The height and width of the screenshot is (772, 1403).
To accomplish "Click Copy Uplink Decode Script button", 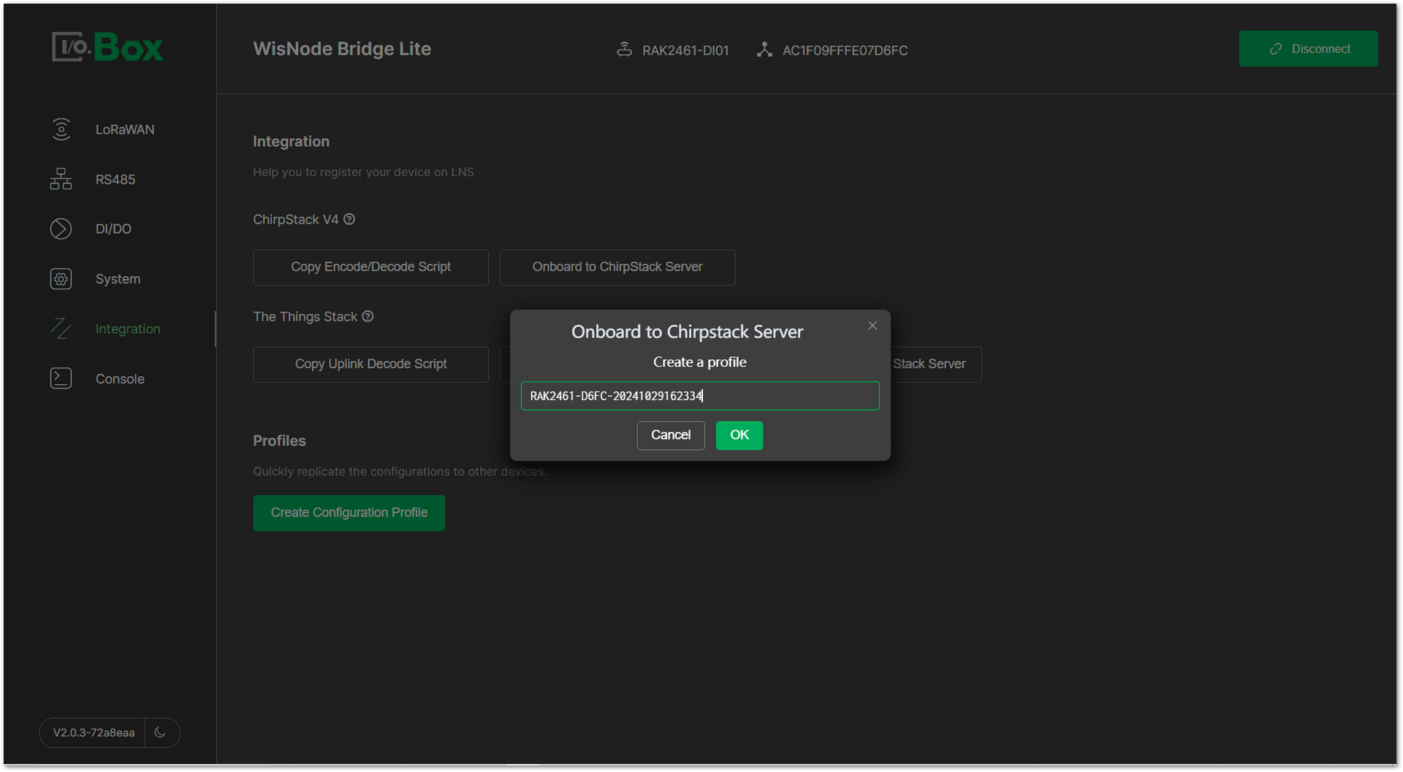I will 370,364.
